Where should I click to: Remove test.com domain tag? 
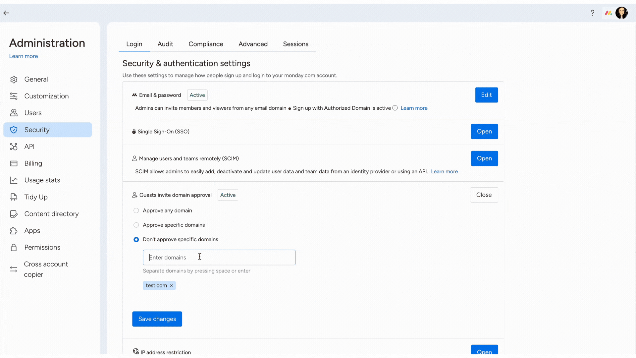(x=171, y=285)
